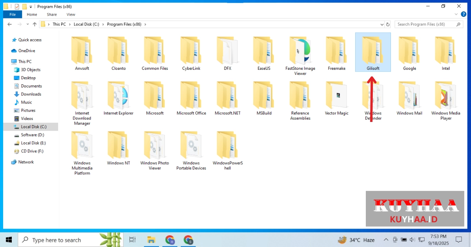Open the Windows Media Player folder
Viewport: 471px width, 247px height.
click(446, 101)
